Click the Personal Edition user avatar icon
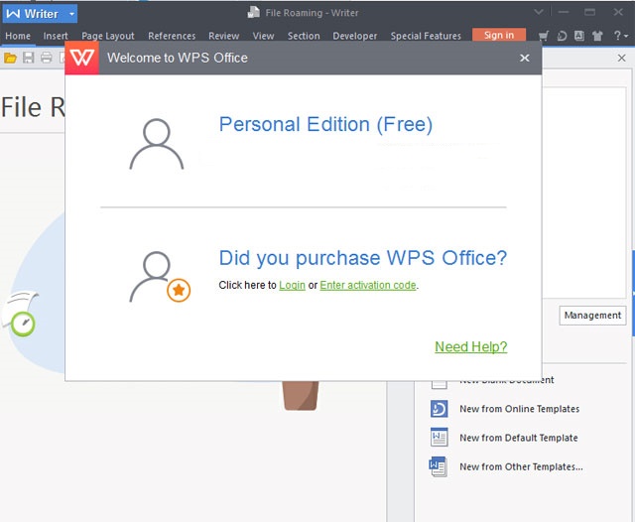This screenshot has height=522, width=635. (157, 144)
